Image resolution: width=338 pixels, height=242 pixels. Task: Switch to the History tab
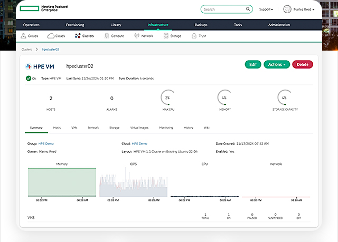(189, 128)
